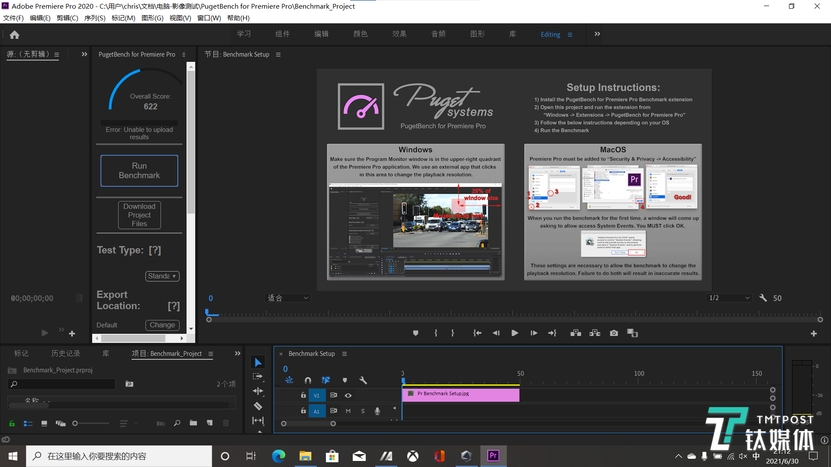Viewport: 831px width, 467px height.
Task: Open the 序列(S) menu
Action: tap(94, 18)
